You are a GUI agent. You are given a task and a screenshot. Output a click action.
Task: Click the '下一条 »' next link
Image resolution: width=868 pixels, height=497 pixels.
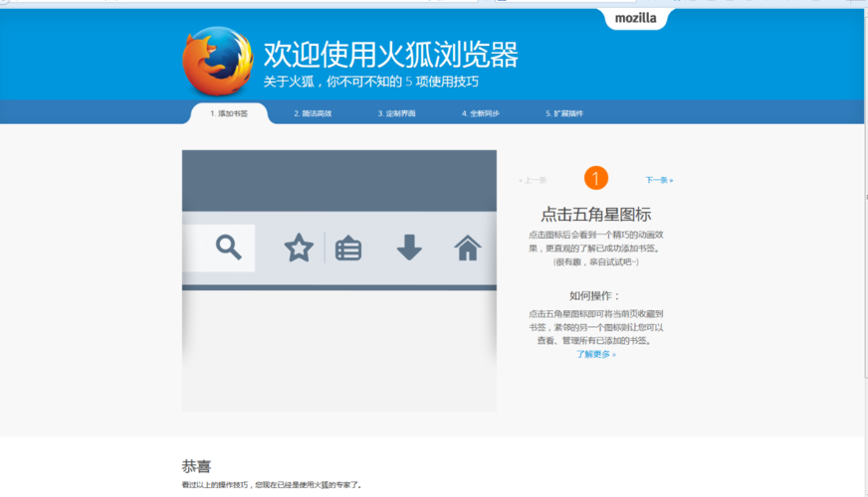pyautogui.click(x=659, y=180)
